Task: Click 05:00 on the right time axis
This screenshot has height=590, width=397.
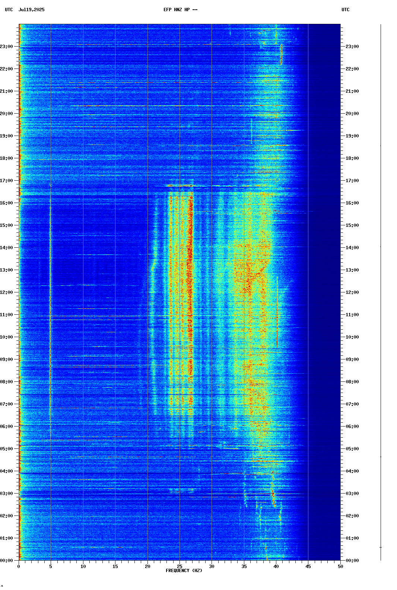Action: [352, 449]
